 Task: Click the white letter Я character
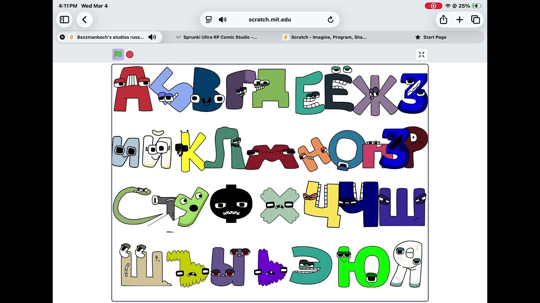point(406,264)
